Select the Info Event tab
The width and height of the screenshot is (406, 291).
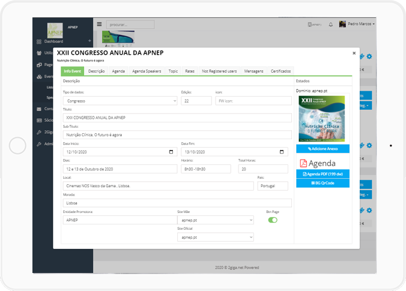tap(73, 71)
